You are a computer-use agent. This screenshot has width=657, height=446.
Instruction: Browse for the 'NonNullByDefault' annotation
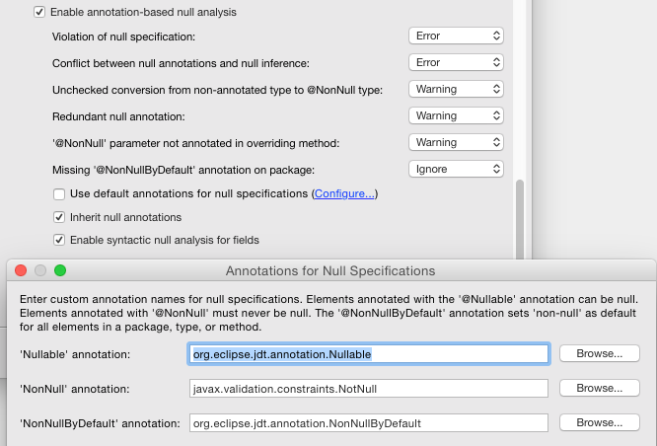(599, 423)
